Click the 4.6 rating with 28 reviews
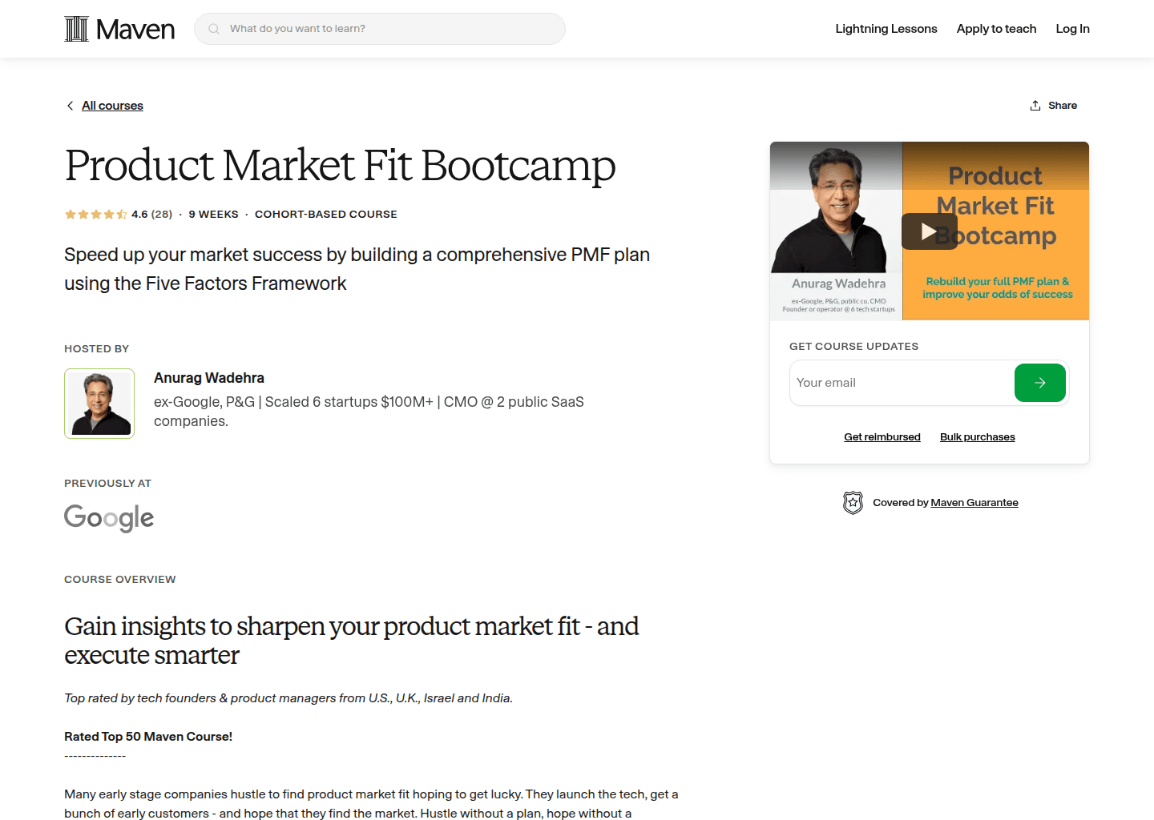This screenshot has width=1154, height=820. click(x=151, y=214)
